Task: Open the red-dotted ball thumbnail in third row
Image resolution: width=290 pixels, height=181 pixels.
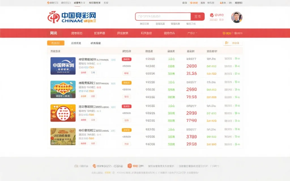Action: click(x=63, y=113)
